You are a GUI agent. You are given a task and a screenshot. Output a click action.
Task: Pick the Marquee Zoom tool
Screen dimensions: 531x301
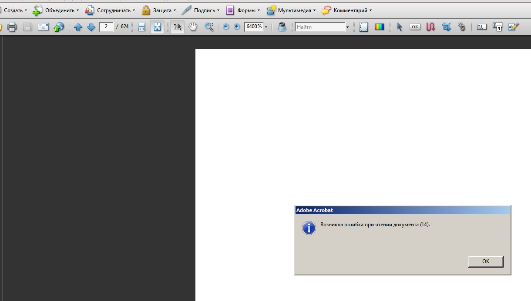[209, 27]
